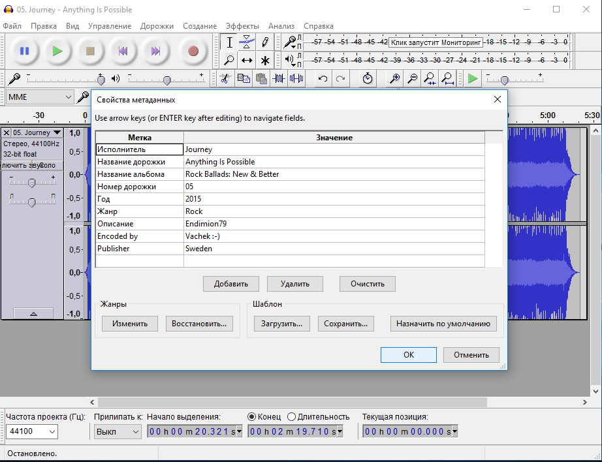Click the Cut scissors icon
The image size is (602, 462).
[x=225, y=79]
